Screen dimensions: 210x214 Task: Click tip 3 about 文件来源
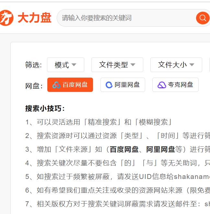[x=118, y=149]
